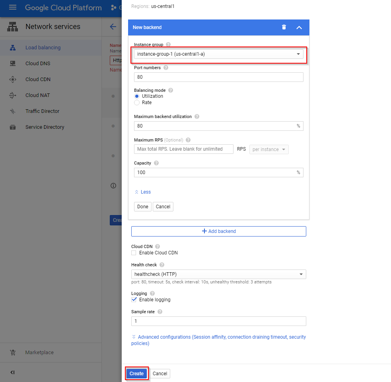Click the Maximum backend utilization field
The image size is (391, 382).
(x=219, y=126)
